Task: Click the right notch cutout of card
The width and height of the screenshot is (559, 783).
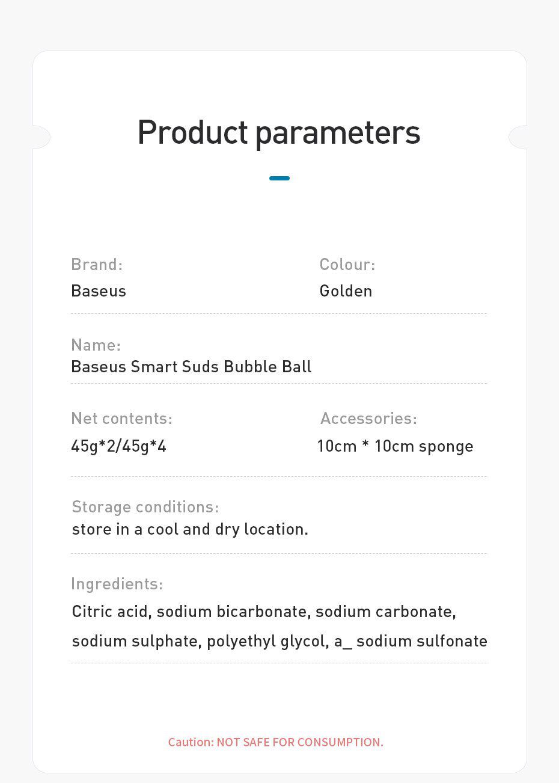Action: [518, 137]
